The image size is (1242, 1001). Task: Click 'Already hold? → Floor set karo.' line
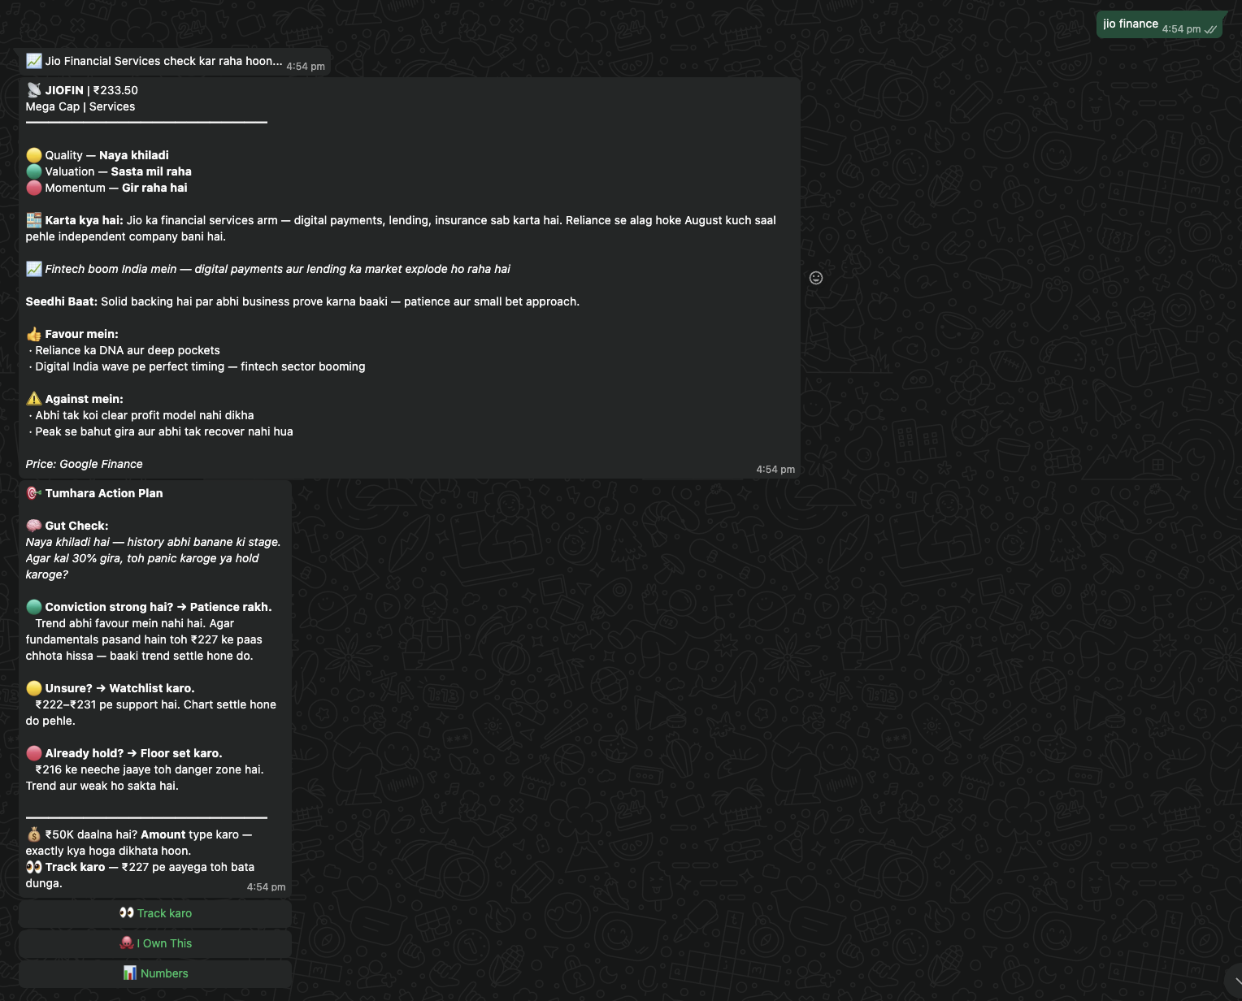coord(124,753)
